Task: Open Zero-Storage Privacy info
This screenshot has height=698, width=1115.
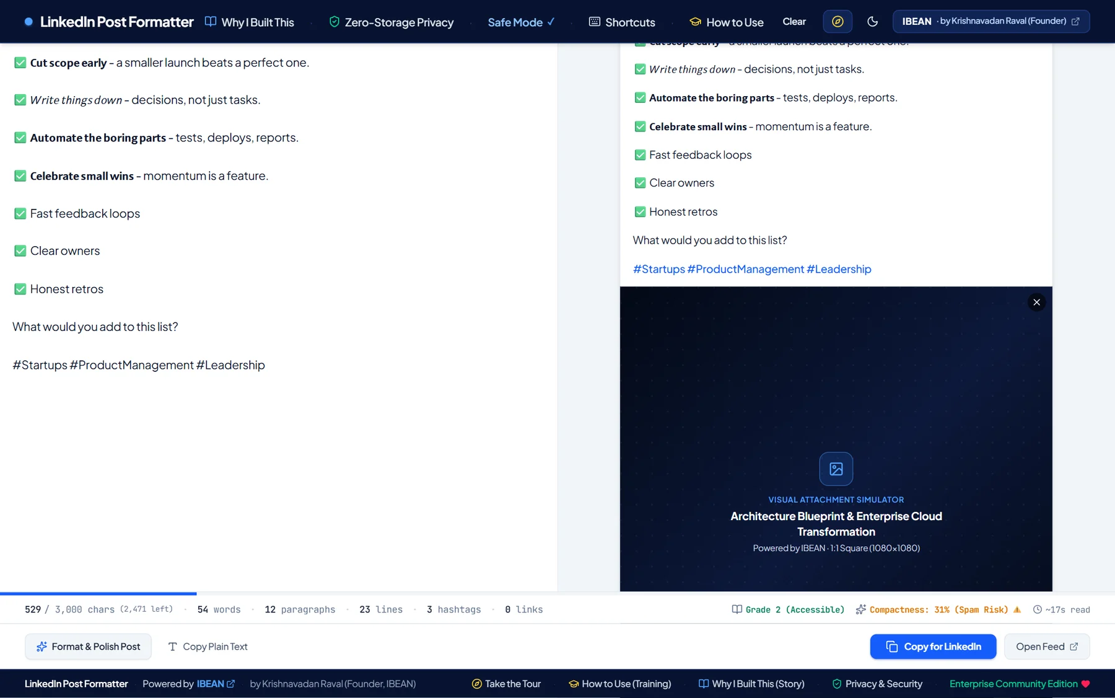Action: pyautogui.click(x=391, y=22)
